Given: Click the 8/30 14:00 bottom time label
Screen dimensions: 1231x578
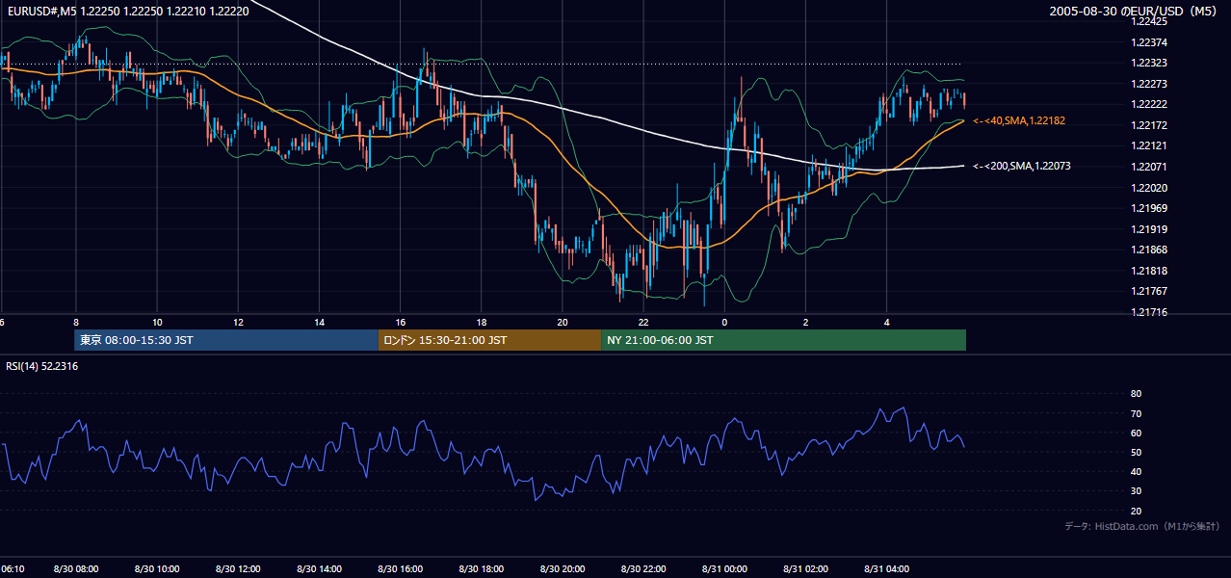Looking at the screenshot, I should [x=319, y=569].
